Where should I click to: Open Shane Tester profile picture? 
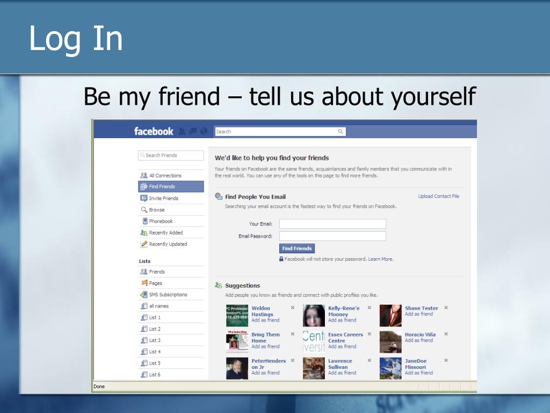point(390,315)
